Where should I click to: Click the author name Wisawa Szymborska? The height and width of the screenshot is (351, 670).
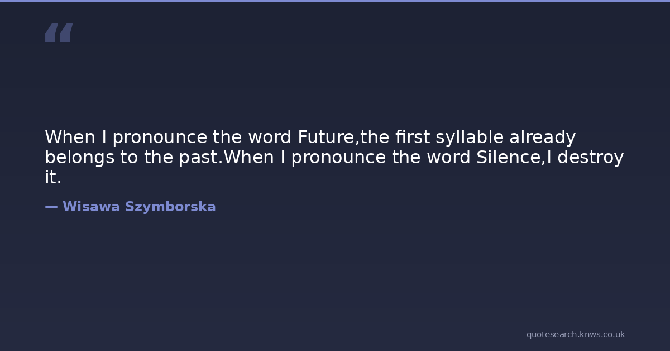pyautogui.click(x=139, y=207)
